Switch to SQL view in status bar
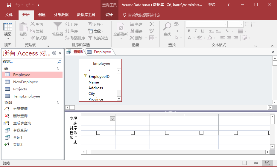The width and height of the screenshot is (277, 167). (256, 163)
